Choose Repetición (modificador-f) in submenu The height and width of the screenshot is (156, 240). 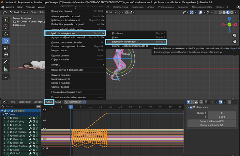(x=126, y=42)
